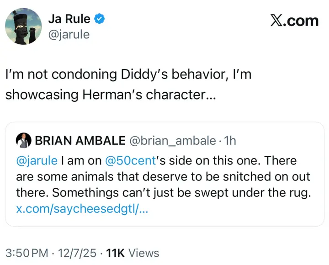Click the "showcasing Herman's character..." line

pyautogui.click(x=111, y=95)
